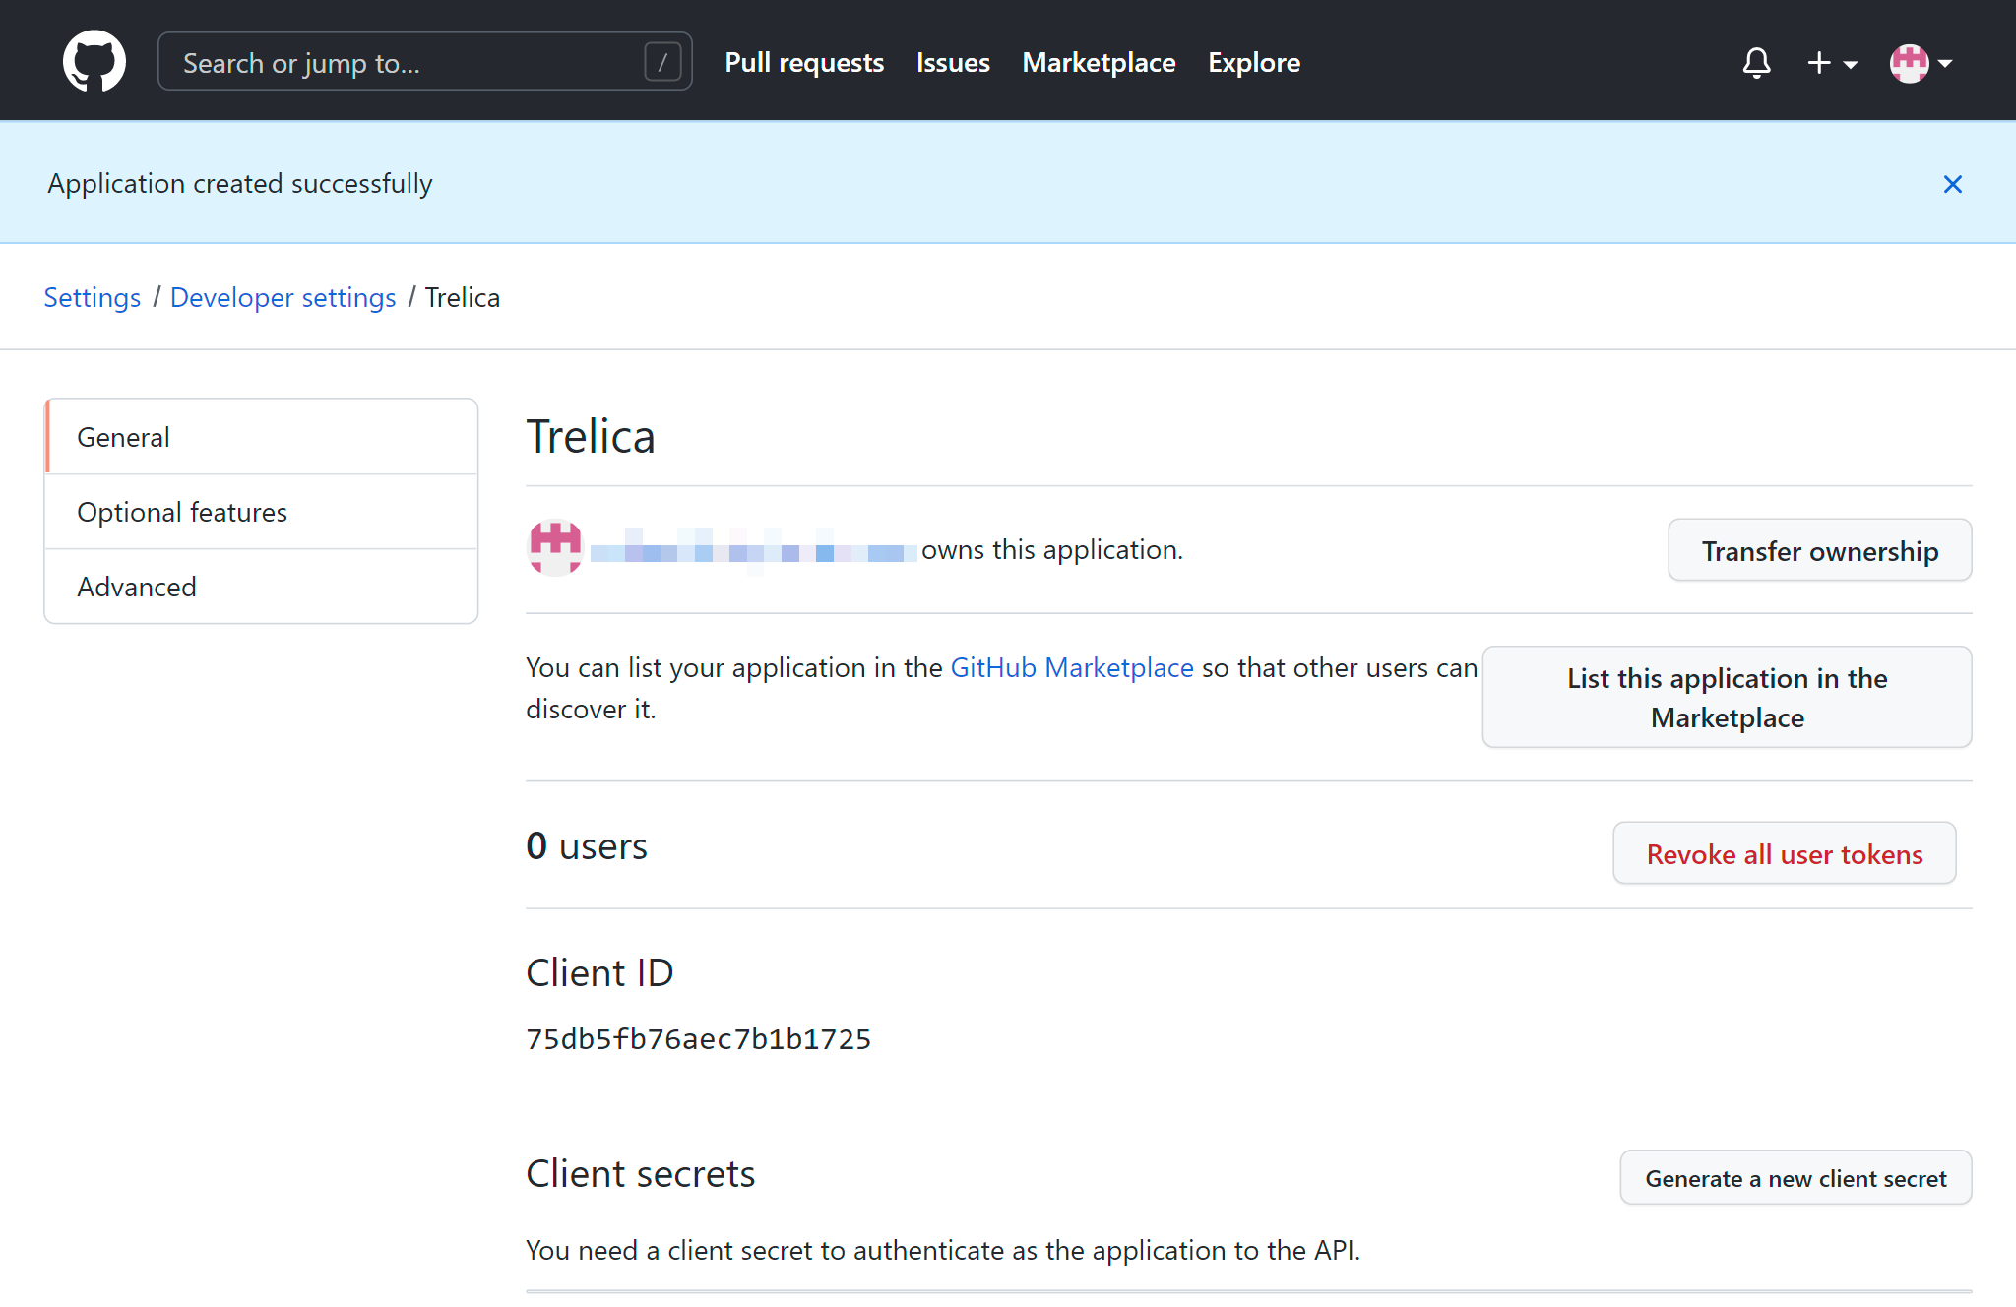Screen dimensions: 2016x1307
Task: Dismiss the success banner with the X
Action: 1953,184
